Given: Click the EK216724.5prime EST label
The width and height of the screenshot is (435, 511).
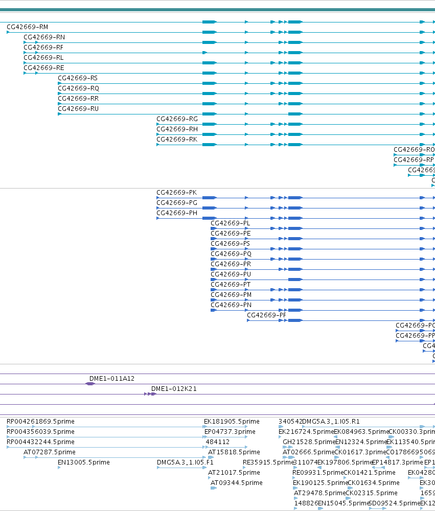Looking at the screenshot, I should [306, 432].
